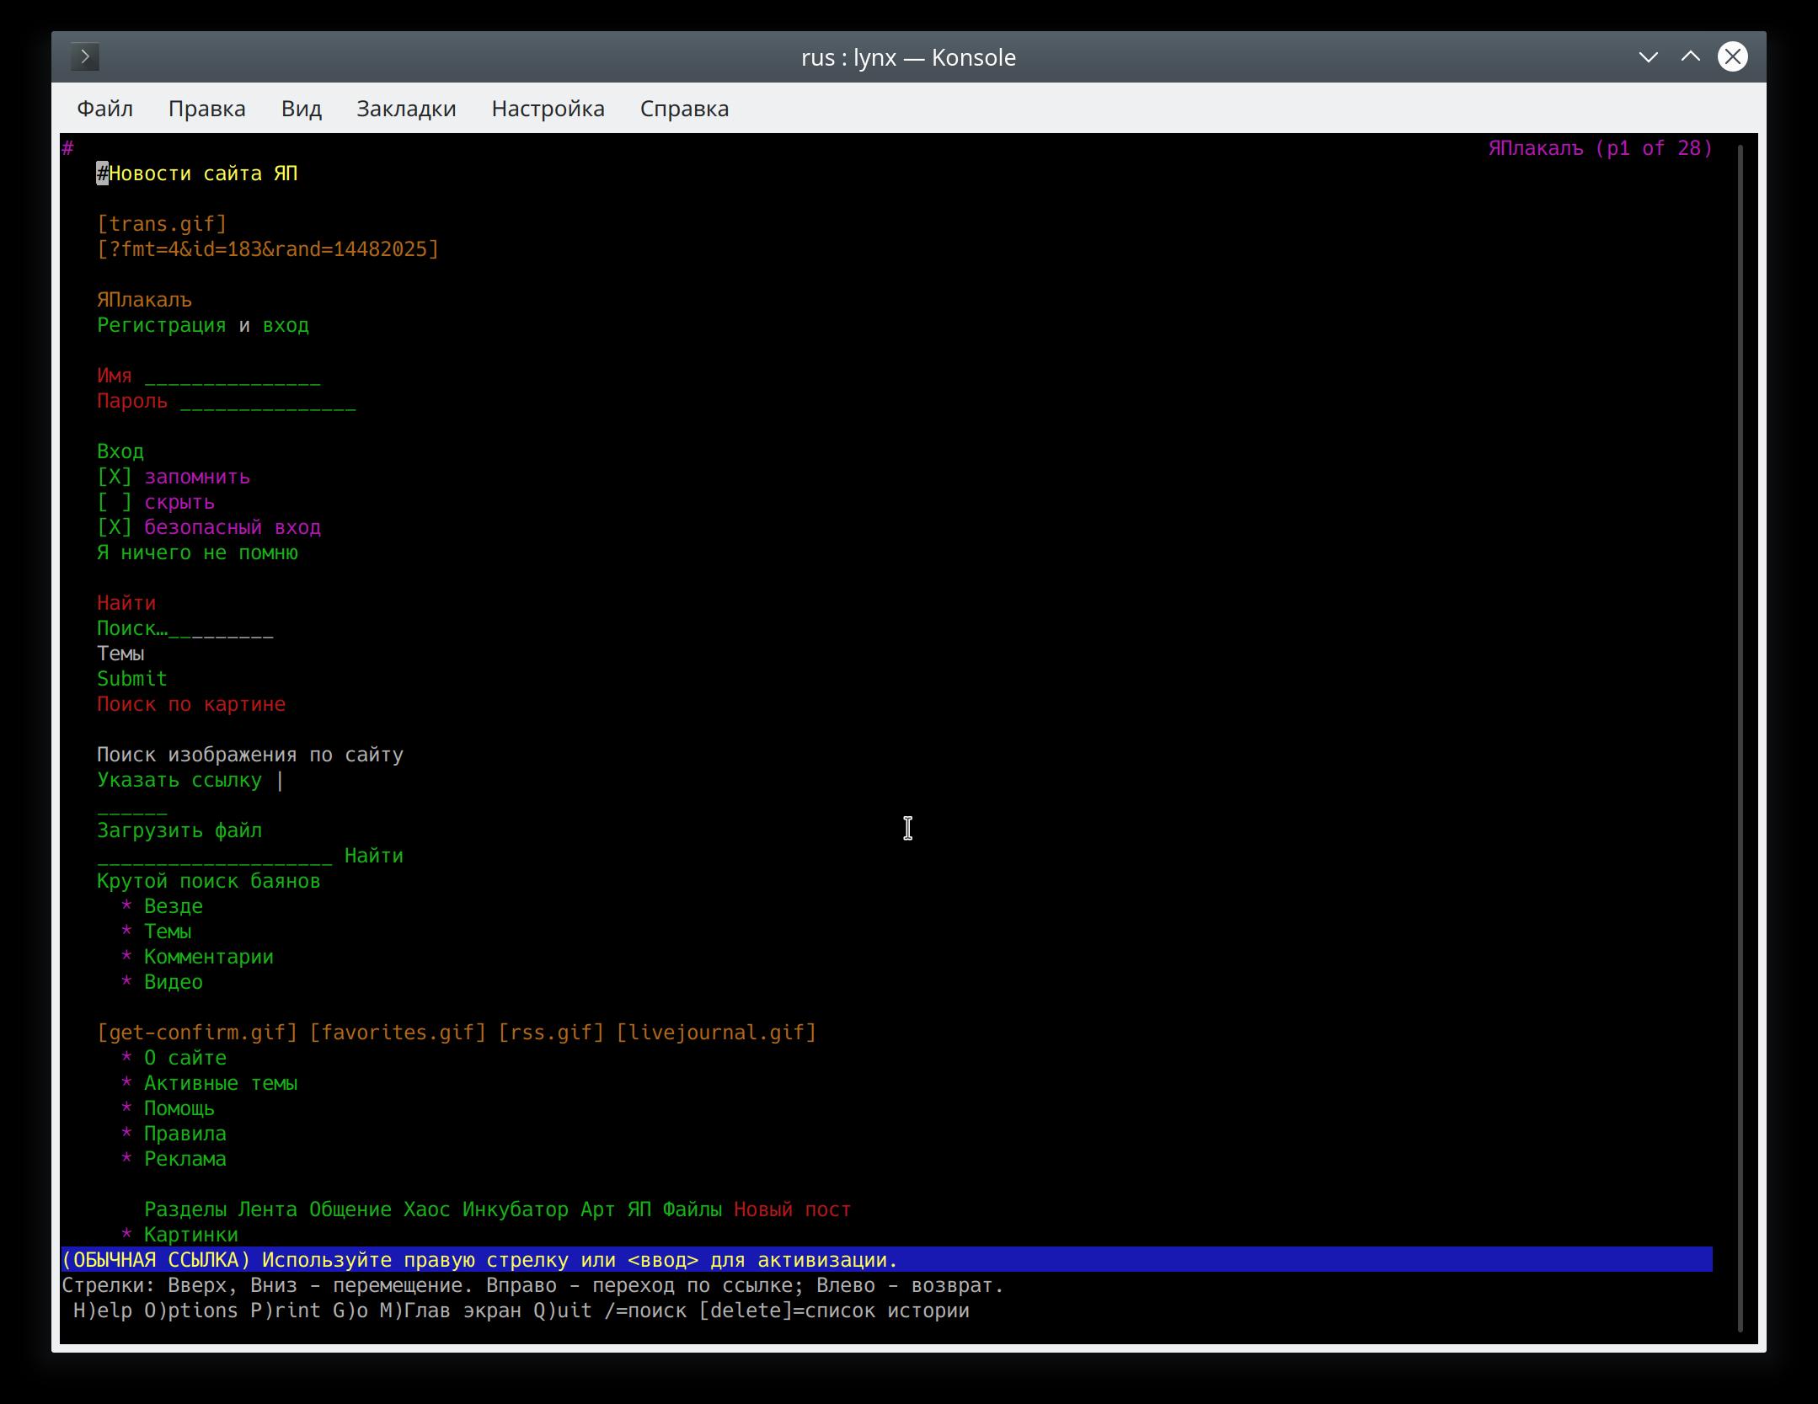Select the Комментарии search option
1818x1404 pixels.
coord(209,957)
